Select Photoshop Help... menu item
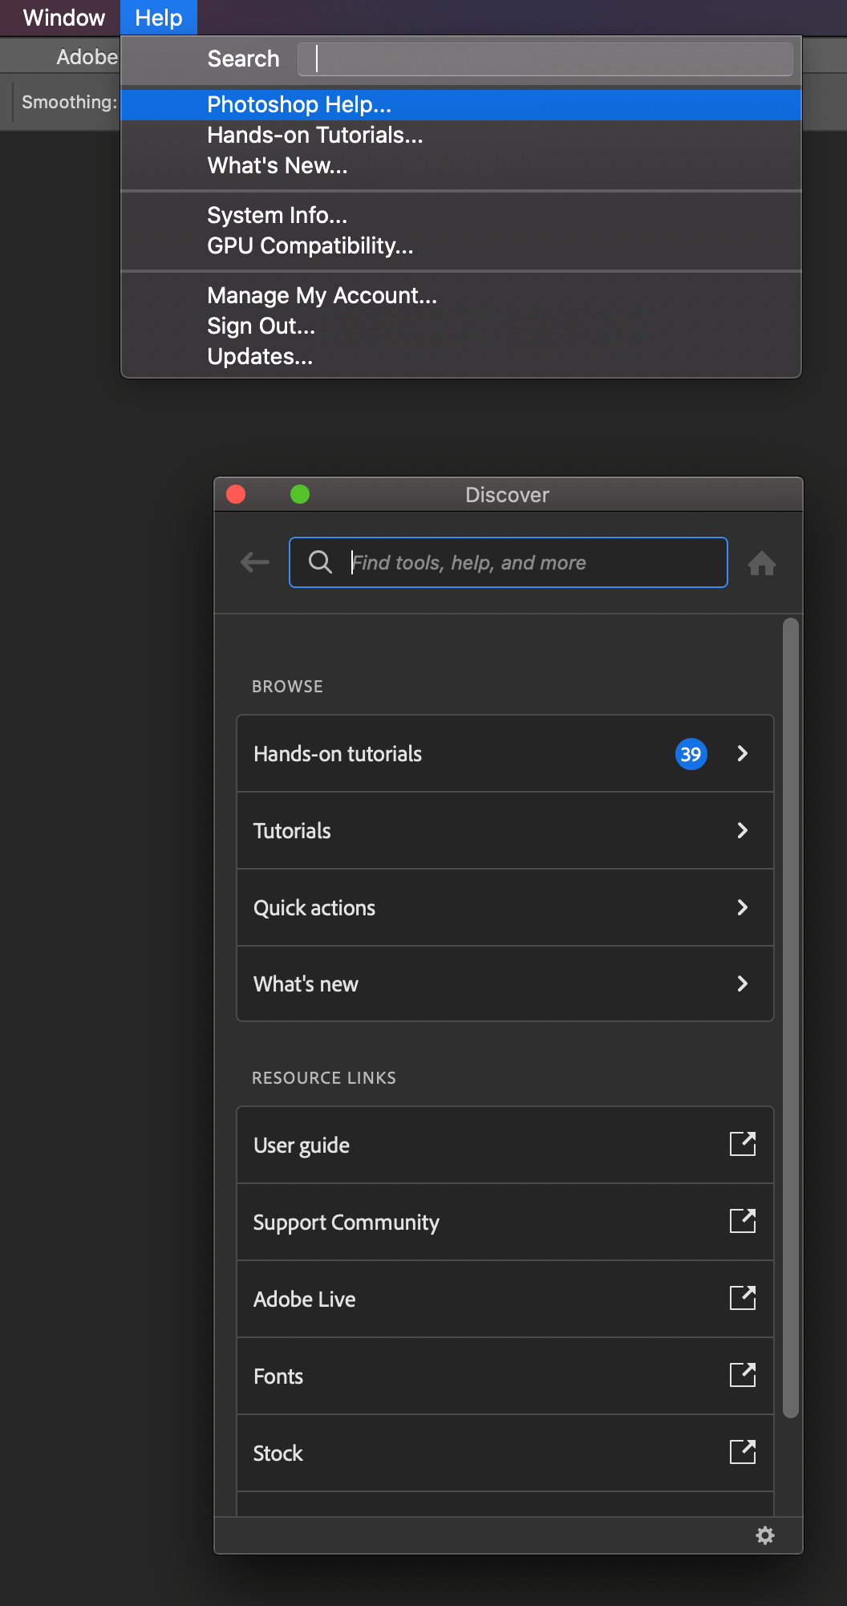 (461, 104)
